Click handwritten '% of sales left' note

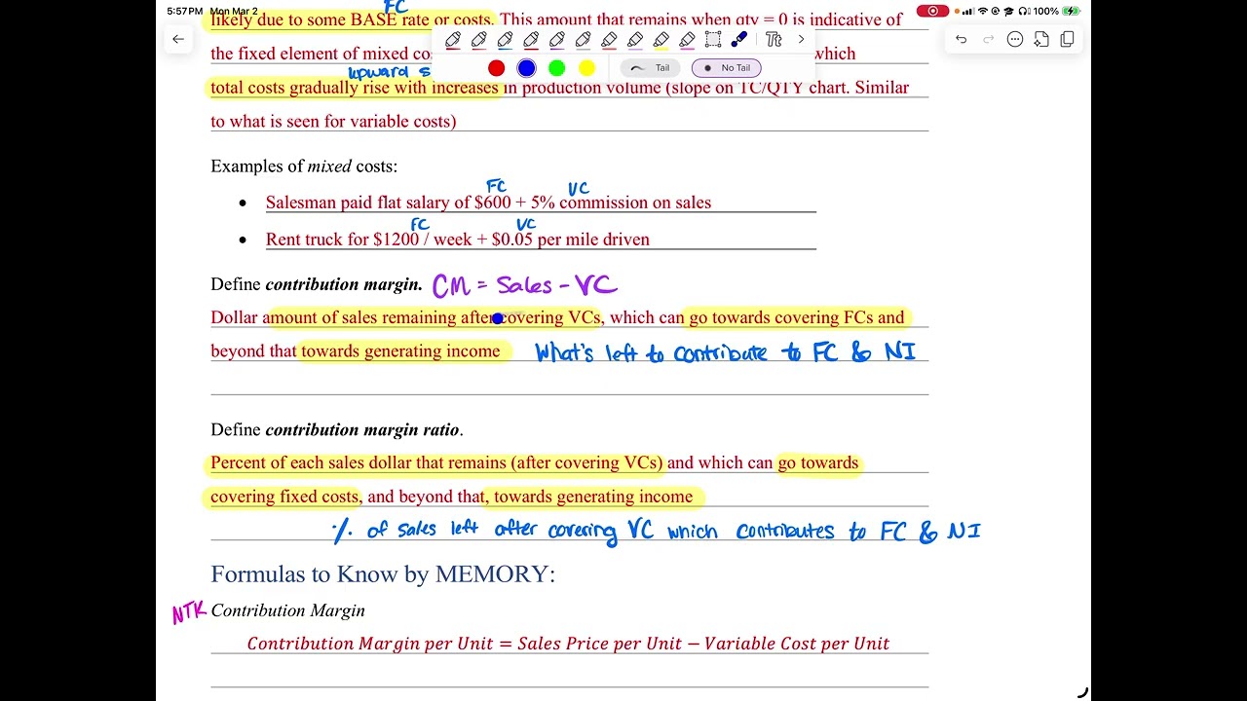pos(657,532)
